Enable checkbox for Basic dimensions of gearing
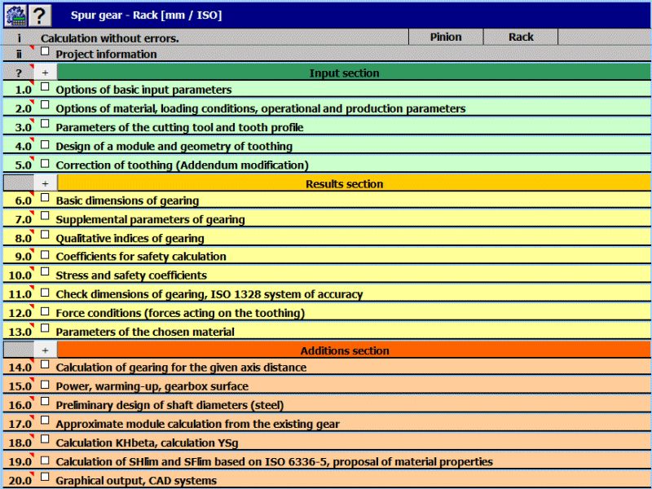The width and height of the screenshot is (652, 489). click(45, 198)
